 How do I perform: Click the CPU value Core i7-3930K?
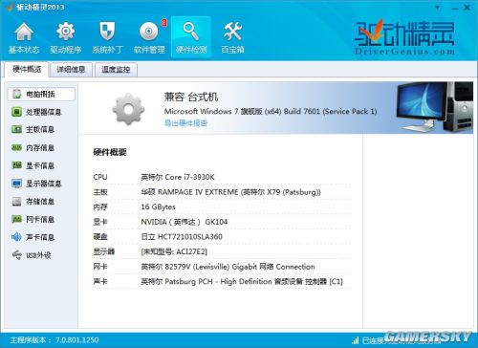point(178,177)
